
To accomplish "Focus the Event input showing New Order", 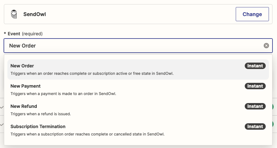I will click(x=129, y=46).
